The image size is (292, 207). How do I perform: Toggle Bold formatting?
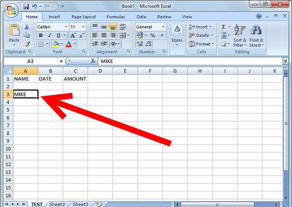point(41,35)
